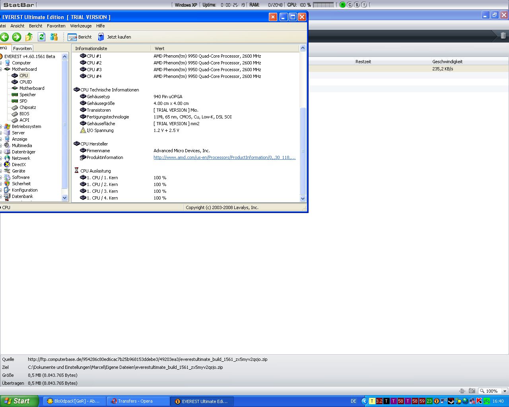Open the Ansicht menu
This screenshot has height=407, width=509.
(x=17, y=26)
